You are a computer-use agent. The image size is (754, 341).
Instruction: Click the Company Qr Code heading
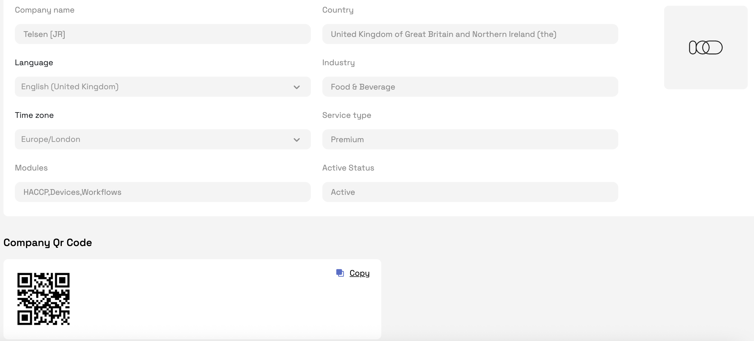pyautogui.click(x=48, y=242)
